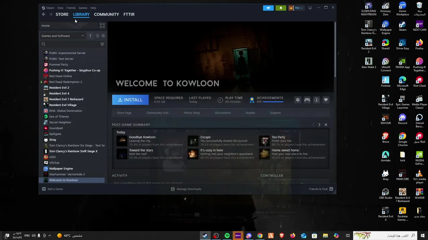Click the sort ascending arrow in library
The image size is (428, 240).
coord(90,36)
